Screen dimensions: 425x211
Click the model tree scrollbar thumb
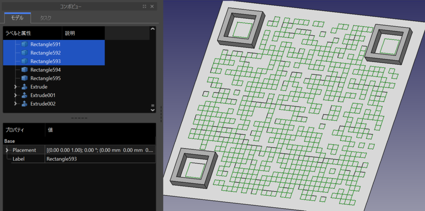pos(153,105)
